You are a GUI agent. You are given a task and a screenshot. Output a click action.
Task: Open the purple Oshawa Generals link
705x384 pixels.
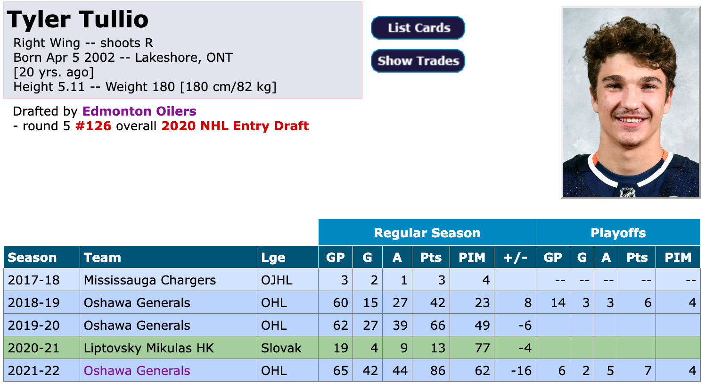137,371
